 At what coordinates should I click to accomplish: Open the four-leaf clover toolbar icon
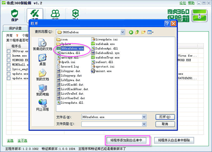[55, 14]
